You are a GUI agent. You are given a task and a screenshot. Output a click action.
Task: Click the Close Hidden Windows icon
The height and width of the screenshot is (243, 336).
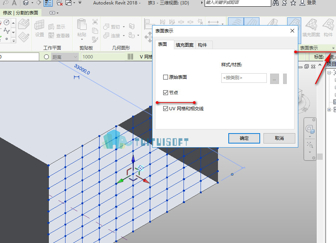[59, 3]
